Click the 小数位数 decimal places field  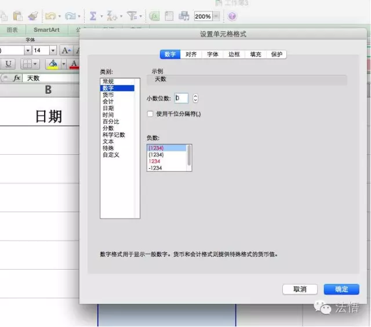coord(181,98)
